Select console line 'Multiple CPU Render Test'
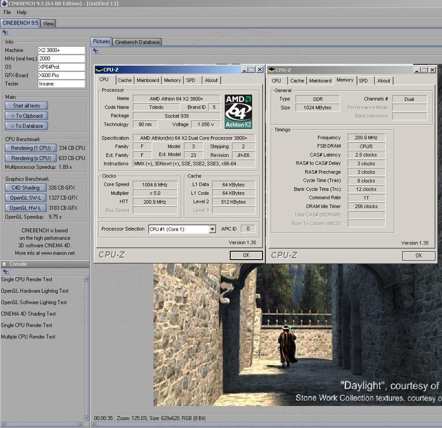The width and height of the screenshot is (442, 428). 28,337
